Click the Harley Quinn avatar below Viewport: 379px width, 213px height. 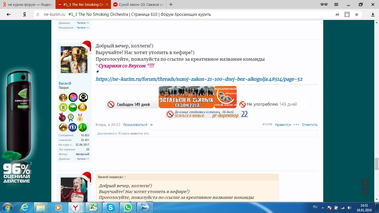pos(74,190)
